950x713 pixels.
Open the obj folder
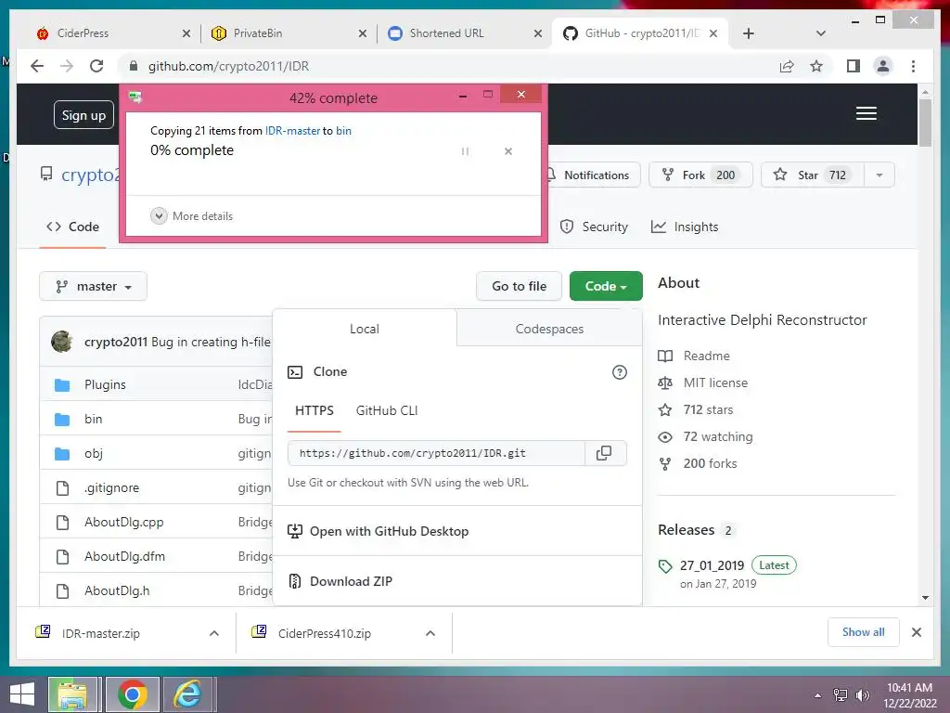pos(94,453)
